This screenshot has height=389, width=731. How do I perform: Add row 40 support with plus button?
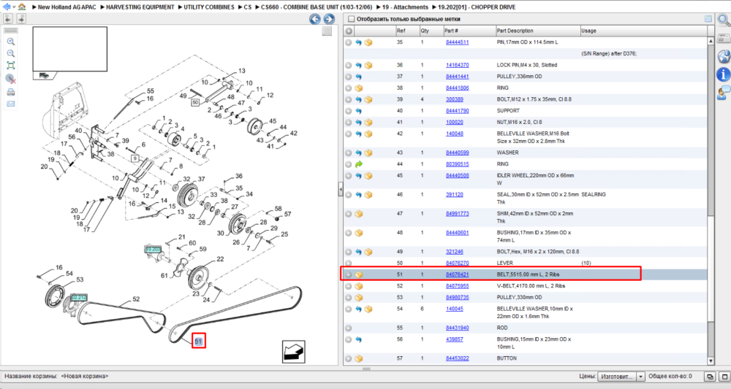click(348, 111)
